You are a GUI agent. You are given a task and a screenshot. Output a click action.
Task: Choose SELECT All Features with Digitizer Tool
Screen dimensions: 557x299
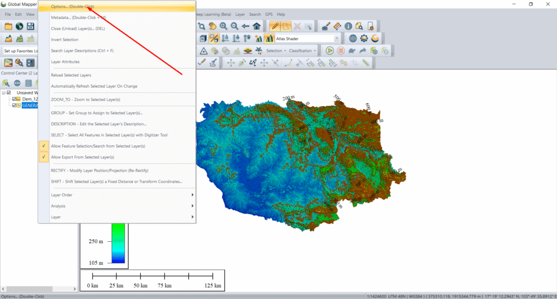(x=117, y=135)
